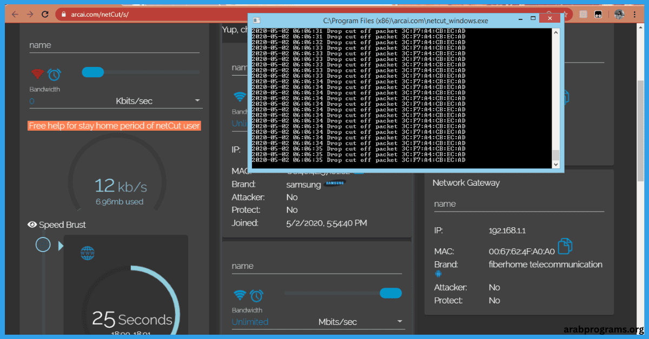The image size is (649, 339).
Task: Click the samsung brand text
Action: coord(303,184)
